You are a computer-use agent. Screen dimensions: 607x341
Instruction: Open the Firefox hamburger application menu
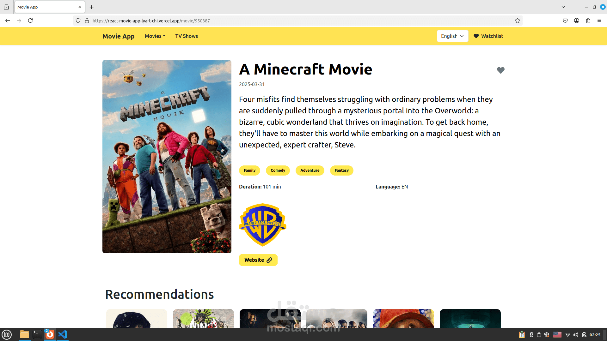599,21
